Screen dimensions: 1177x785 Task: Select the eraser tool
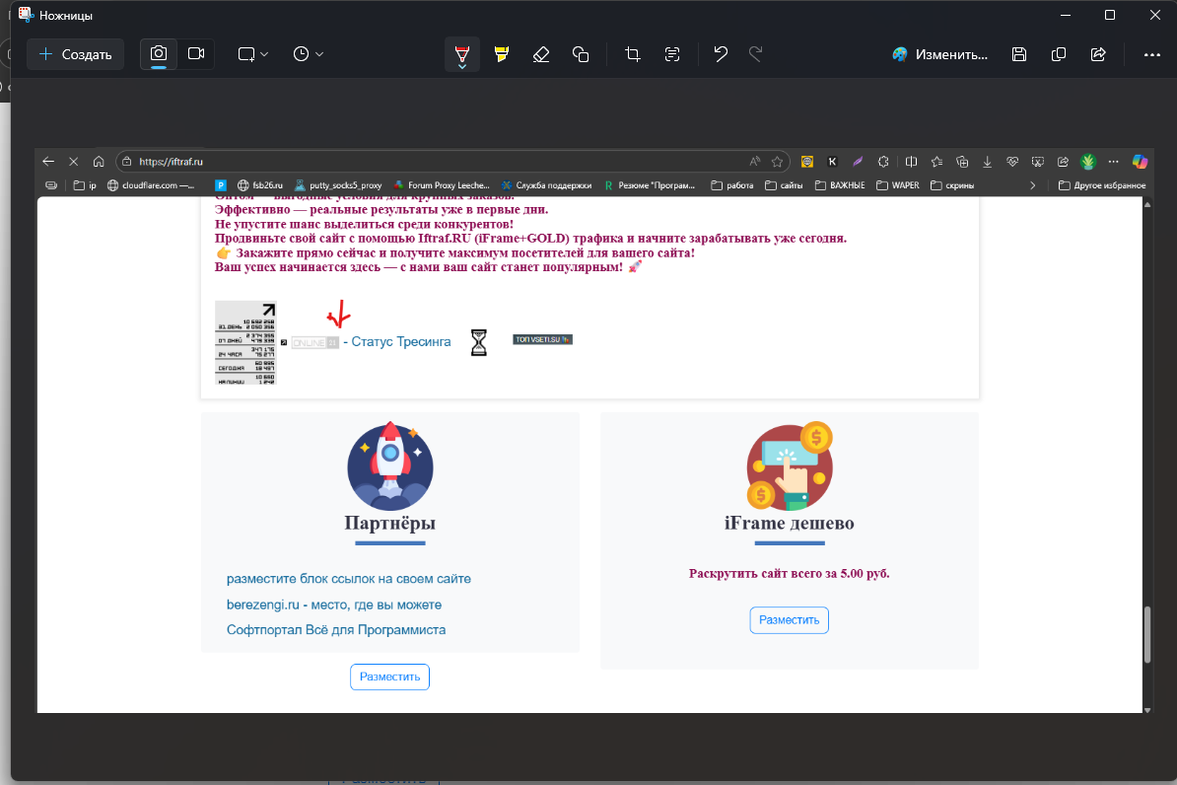(x=540, y=54)
